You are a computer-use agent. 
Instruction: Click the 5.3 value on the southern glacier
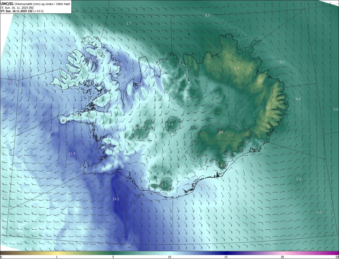click(164, 185)
